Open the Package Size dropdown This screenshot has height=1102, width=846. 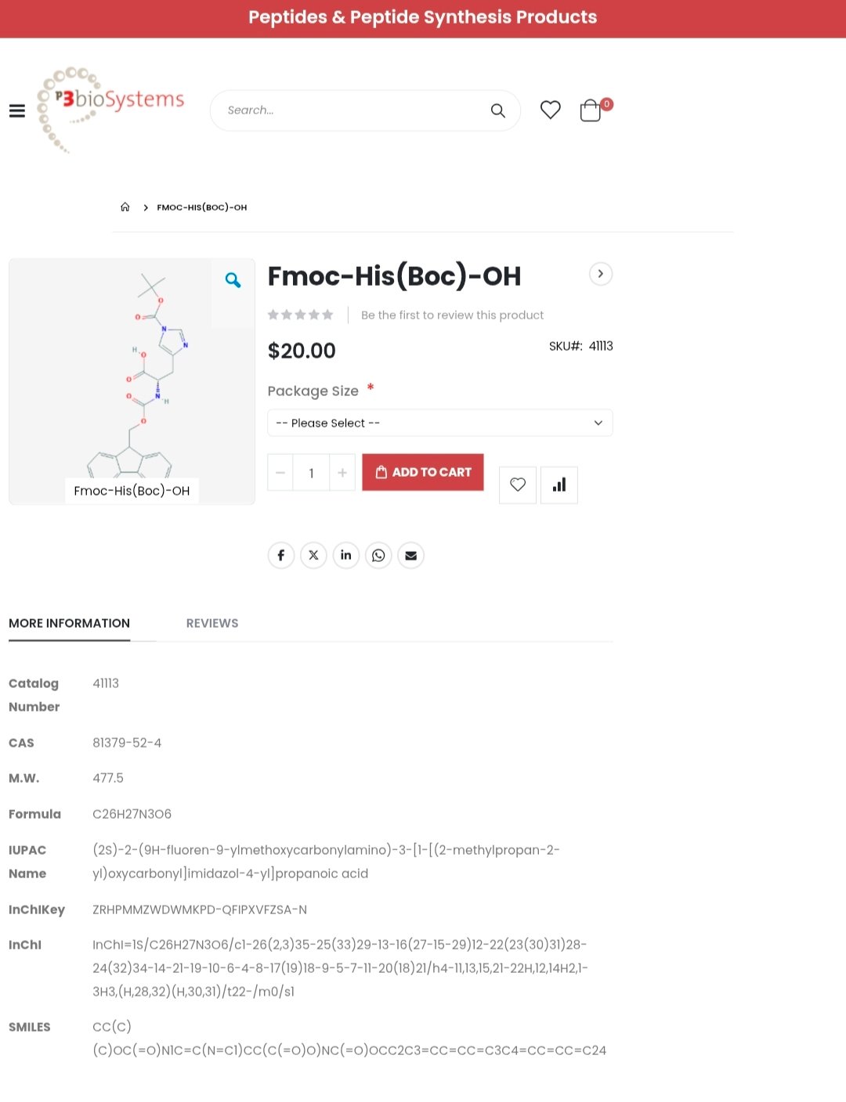[440, 423]
